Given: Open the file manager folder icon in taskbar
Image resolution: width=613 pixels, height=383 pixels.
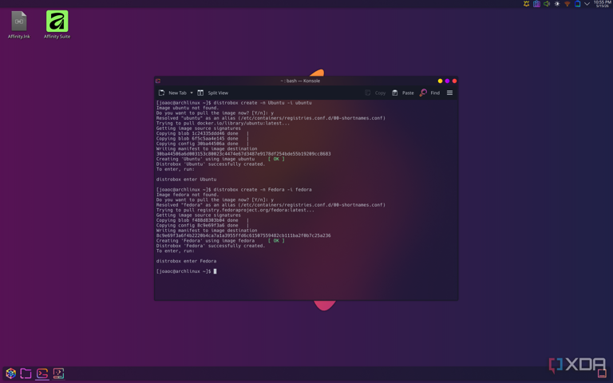Looking at the screenshot, I should (x=26, y=373).
